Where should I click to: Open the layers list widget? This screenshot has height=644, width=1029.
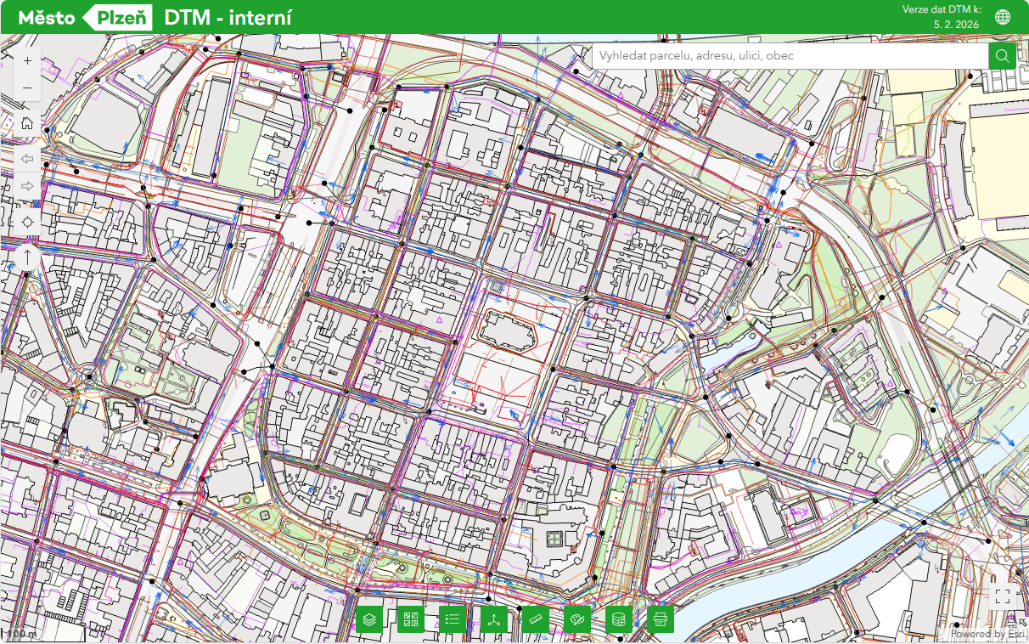(369, 619)
